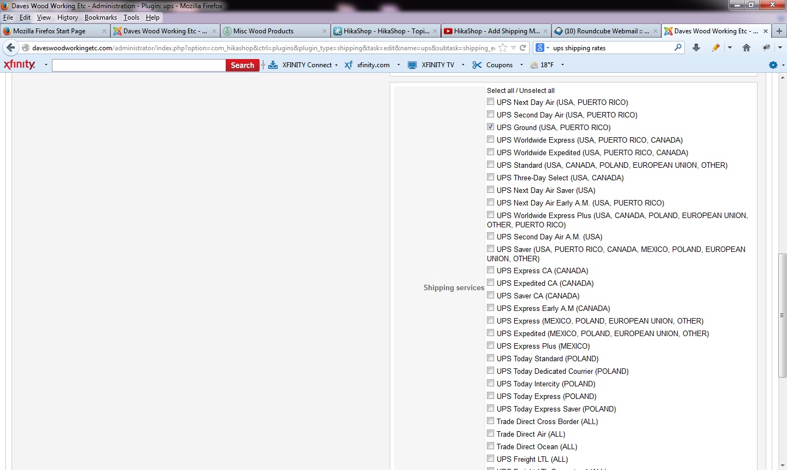
Task: Expand the XFINITY Connect dropdown arrow
Action: [336, 65]
